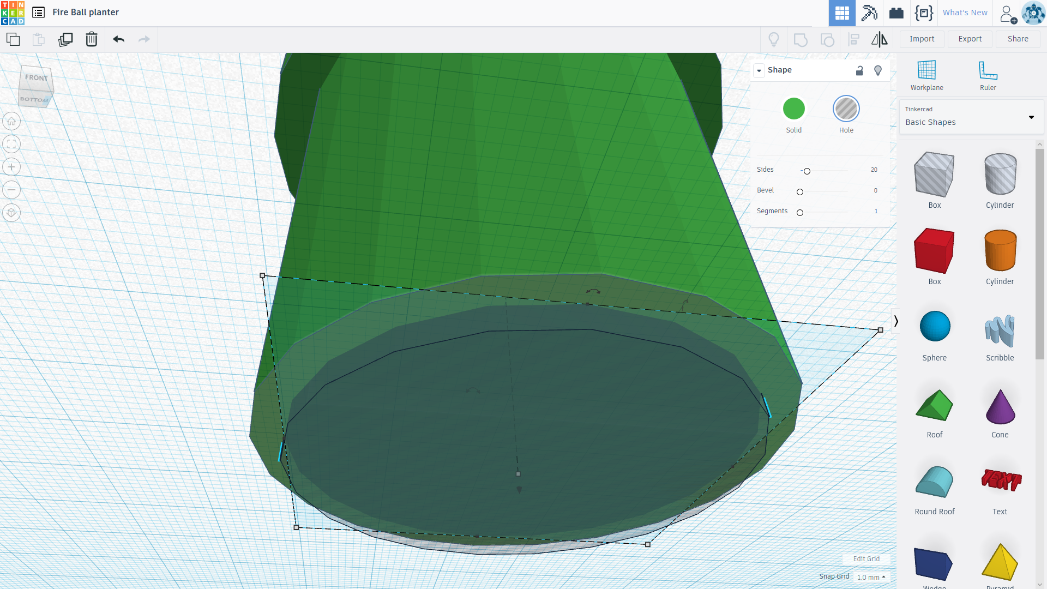Open the designs list icon
This screenshot has height=589, width=1047.
click(38, 13)
